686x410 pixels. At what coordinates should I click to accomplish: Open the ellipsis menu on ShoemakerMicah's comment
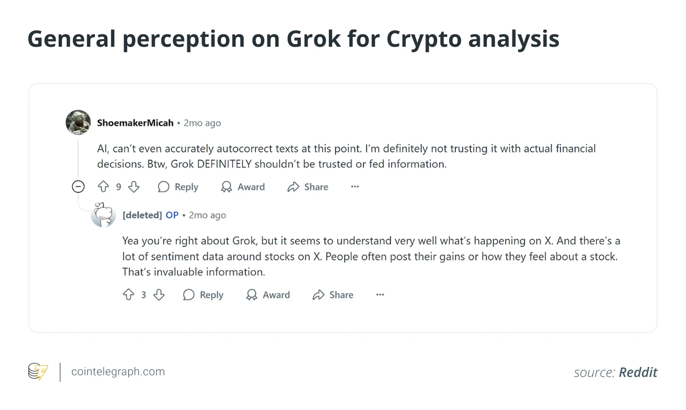tap(355, 187)
